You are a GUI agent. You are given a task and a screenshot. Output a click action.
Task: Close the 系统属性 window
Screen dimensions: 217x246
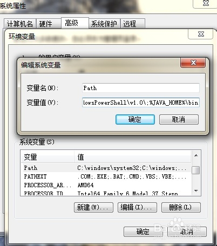(x=206, y=3)
